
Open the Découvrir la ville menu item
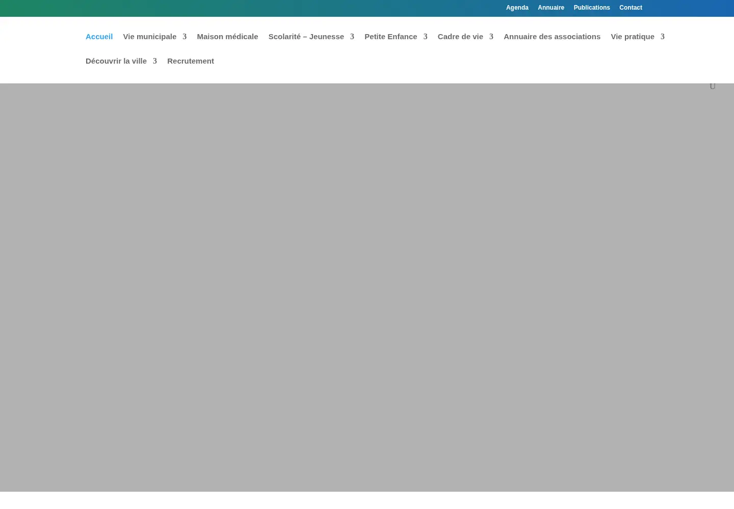pyautogui.click(x=116, y=61)
